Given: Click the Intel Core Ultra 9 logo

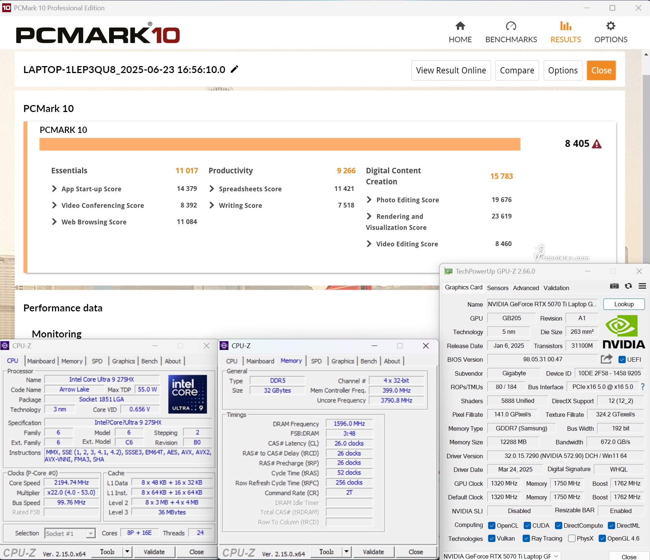Looking at the screenshot, I should (x=188, y=394).
